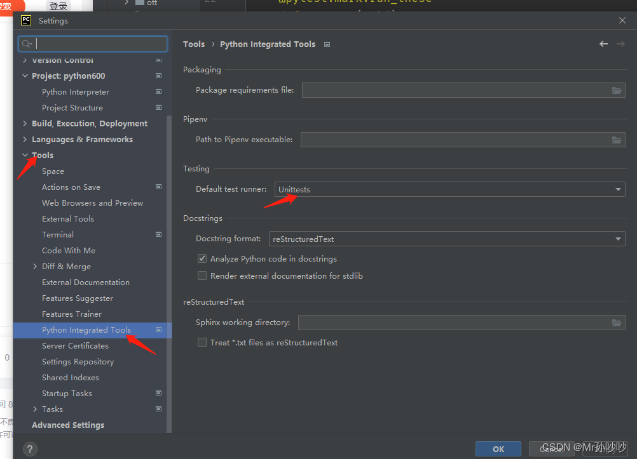Expand the Diff & Merge chevron
Viewport: 637px width, 459px height.
[35, 266]
